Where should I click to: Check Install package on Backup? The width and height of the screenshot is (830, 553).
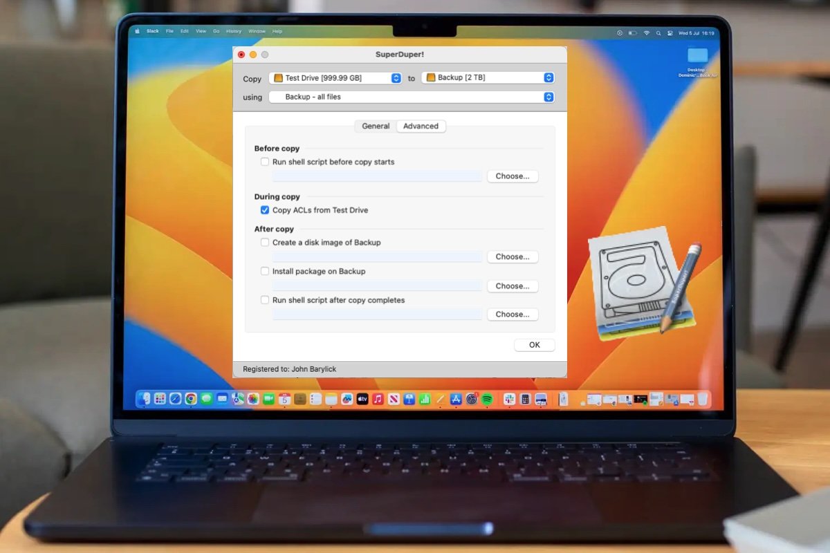tap(265, 272)
